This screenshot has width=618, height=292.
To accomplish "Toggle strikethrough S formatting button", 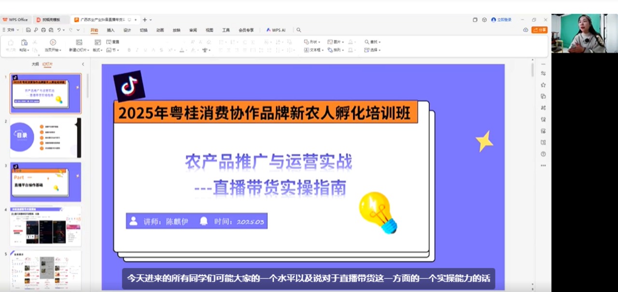I will (x=161, y=50).
